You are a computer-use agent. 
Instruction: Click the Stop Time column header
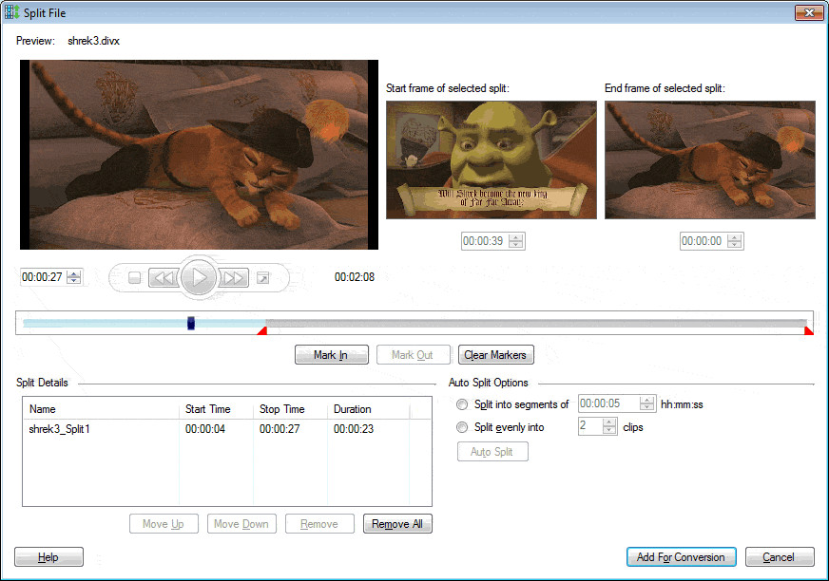290,409
